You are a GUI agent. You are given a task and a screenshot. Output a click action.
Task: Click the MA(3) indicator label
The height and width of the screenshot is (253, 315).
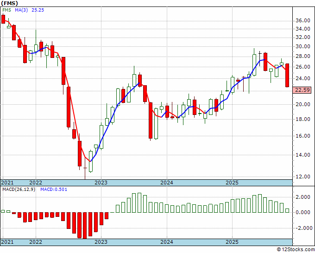click(21, 10)
